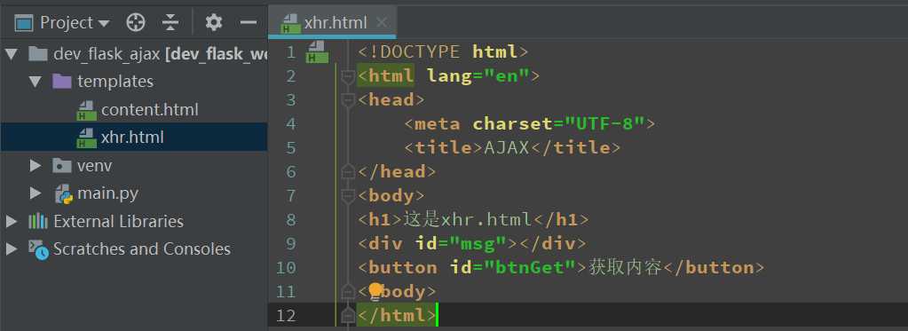The height and width of the screenshot is (331, 908).
Task: Click the venv folder icon
Action: tap(62, 165)
